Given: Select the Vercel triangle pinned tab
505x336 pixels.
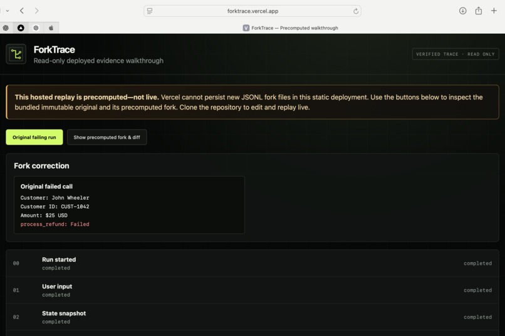Looking at the screenshot, I should click(x=21, y=28).
